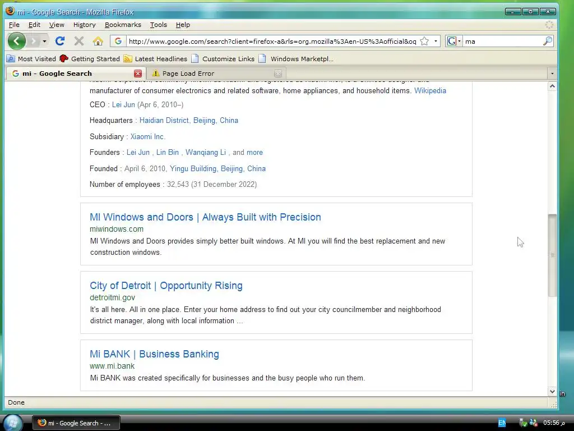Click the Stop loading X icon
Image resolution: width=574 pixels, height=431 pixels.
pyautogui.click(x=78, y=41)
